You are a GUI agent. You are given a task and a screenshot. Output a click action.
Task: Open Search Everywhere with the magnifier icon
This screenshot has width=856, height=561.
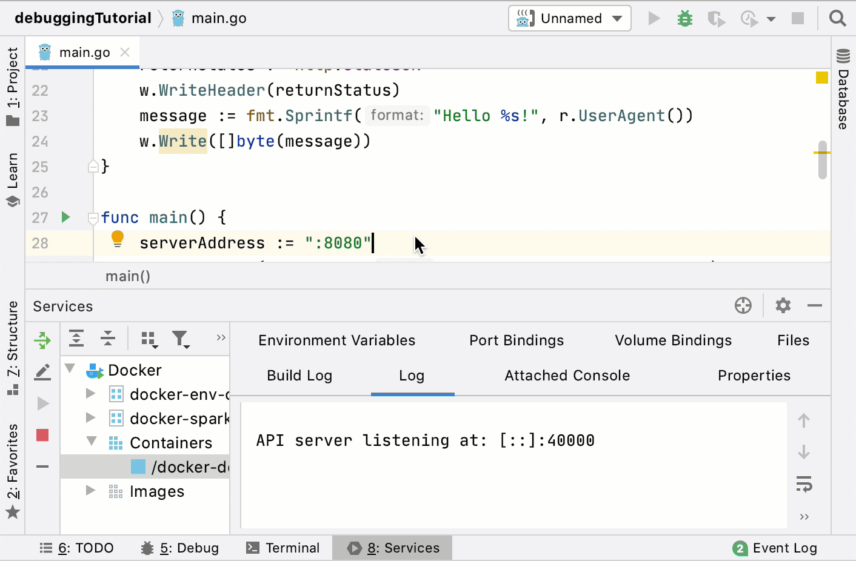click(x=837, y=18)
